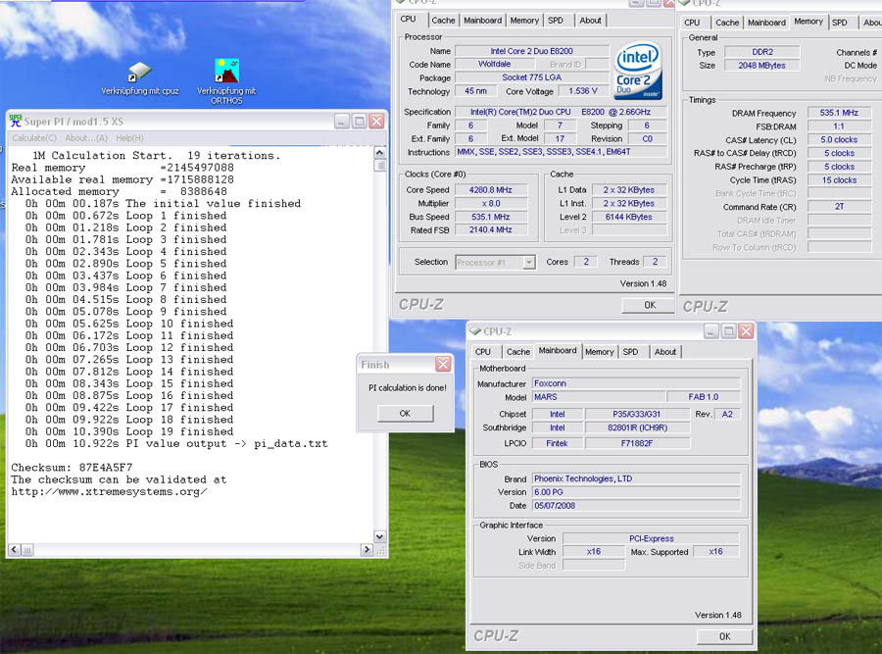
Task: Click the Core Speed value 4280.8 MHz
Action: click(x=491, y=190)
